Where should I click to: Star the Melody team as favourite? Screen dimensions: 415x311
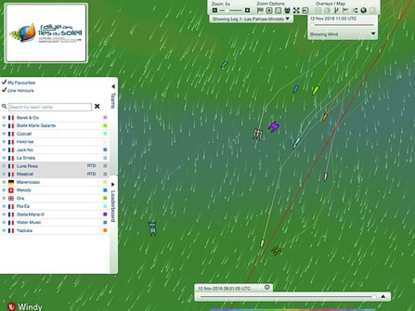4,190
